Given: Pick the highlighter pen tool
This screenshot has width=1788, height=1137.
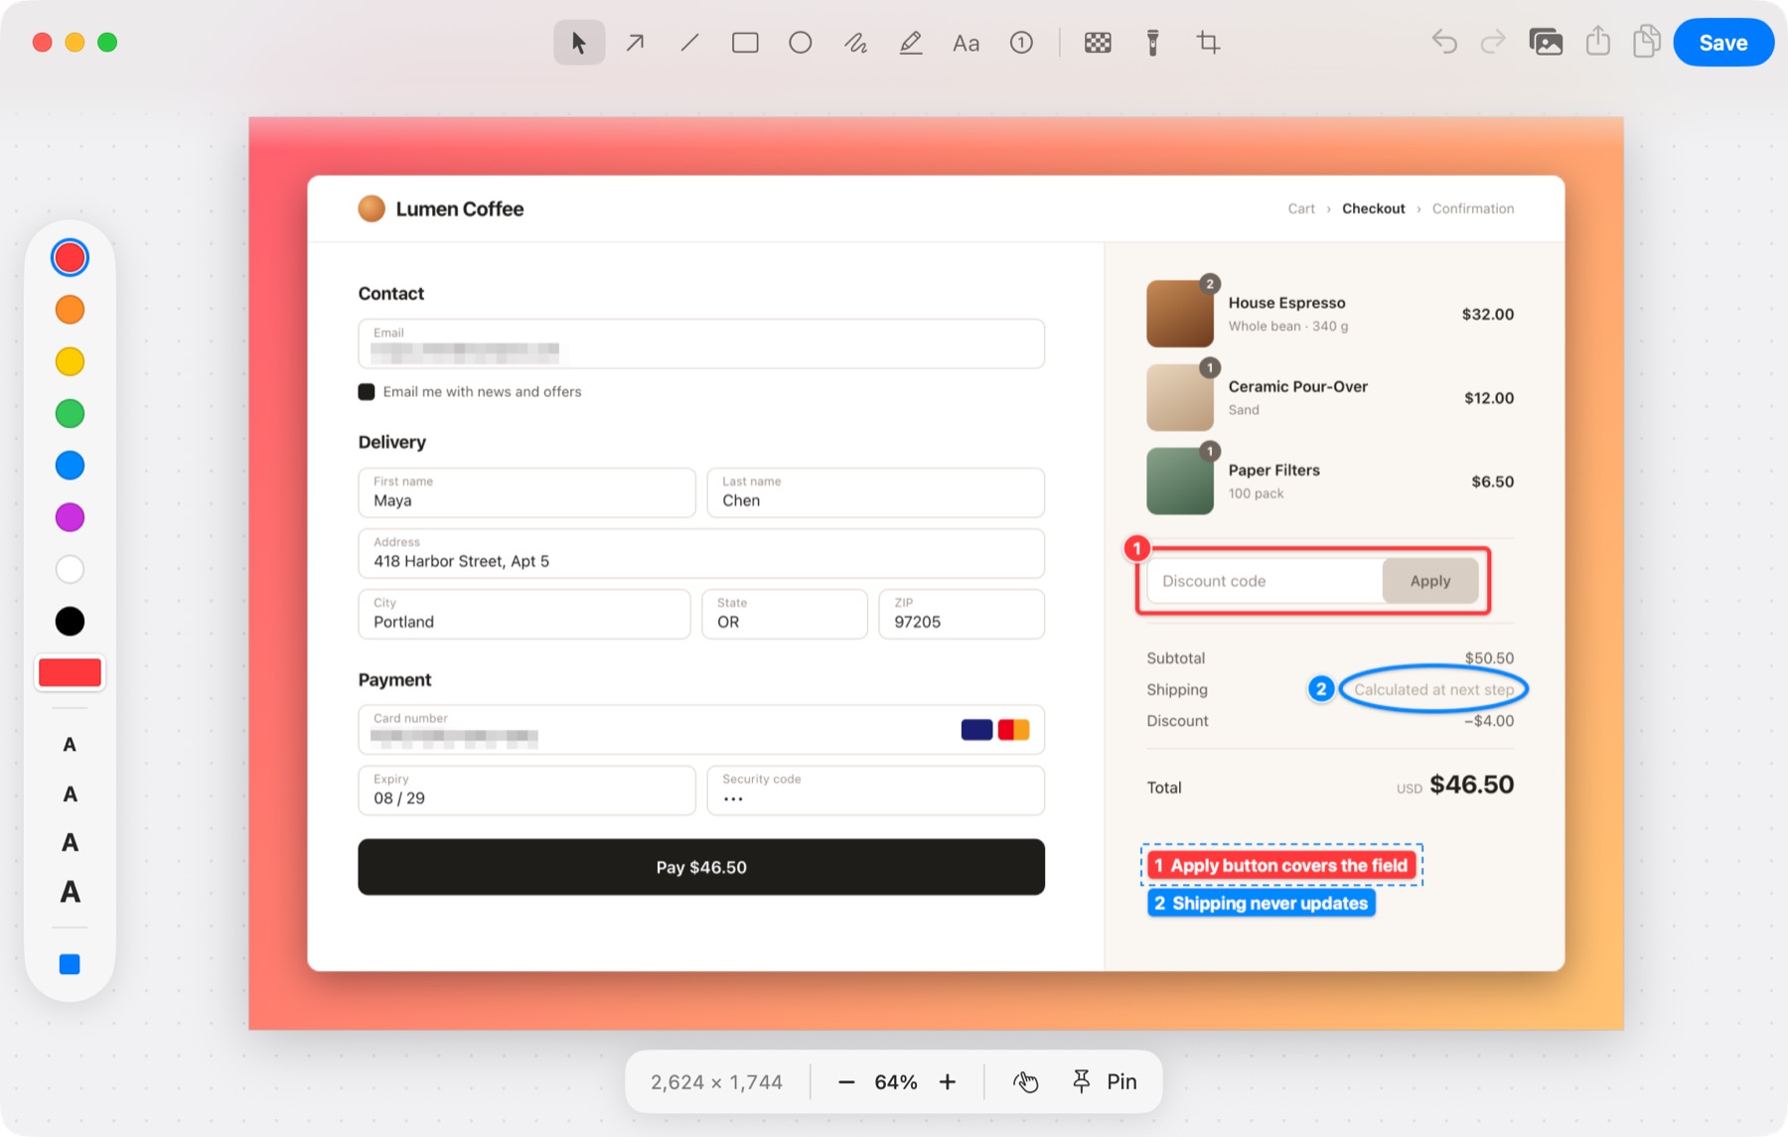Looking at the screenshot, I should (x=911, y=43).
